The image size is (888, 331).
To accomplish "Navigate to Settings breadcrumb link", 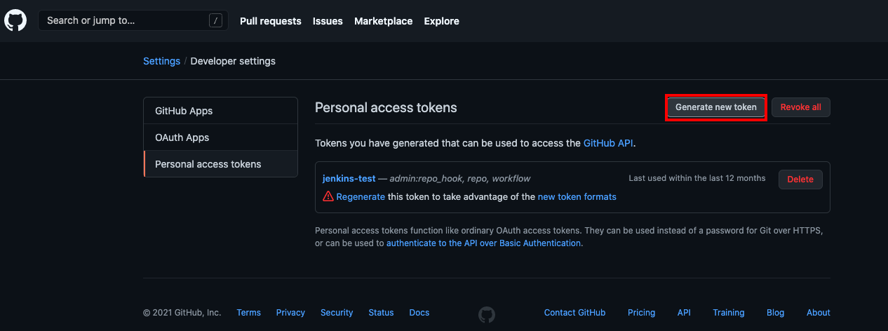I will click(x=161, y=61).
